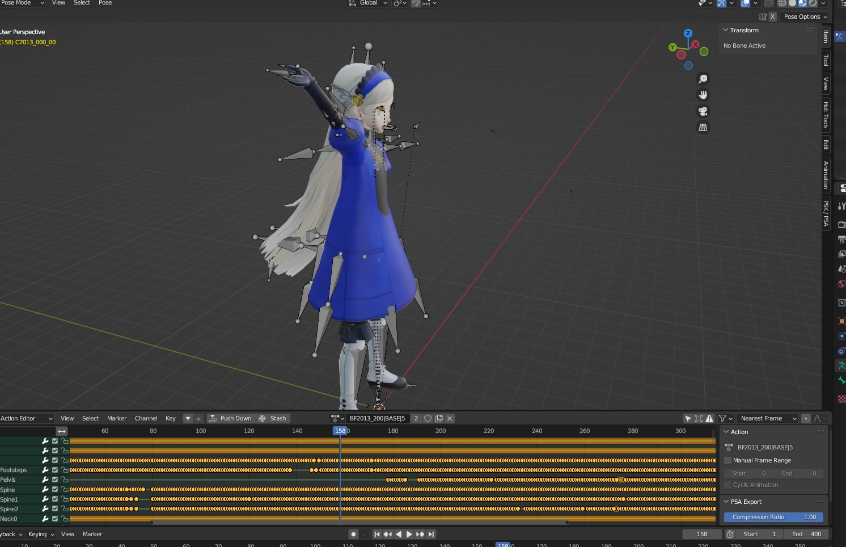Collapse the PSA Export panel

[726, 502]
